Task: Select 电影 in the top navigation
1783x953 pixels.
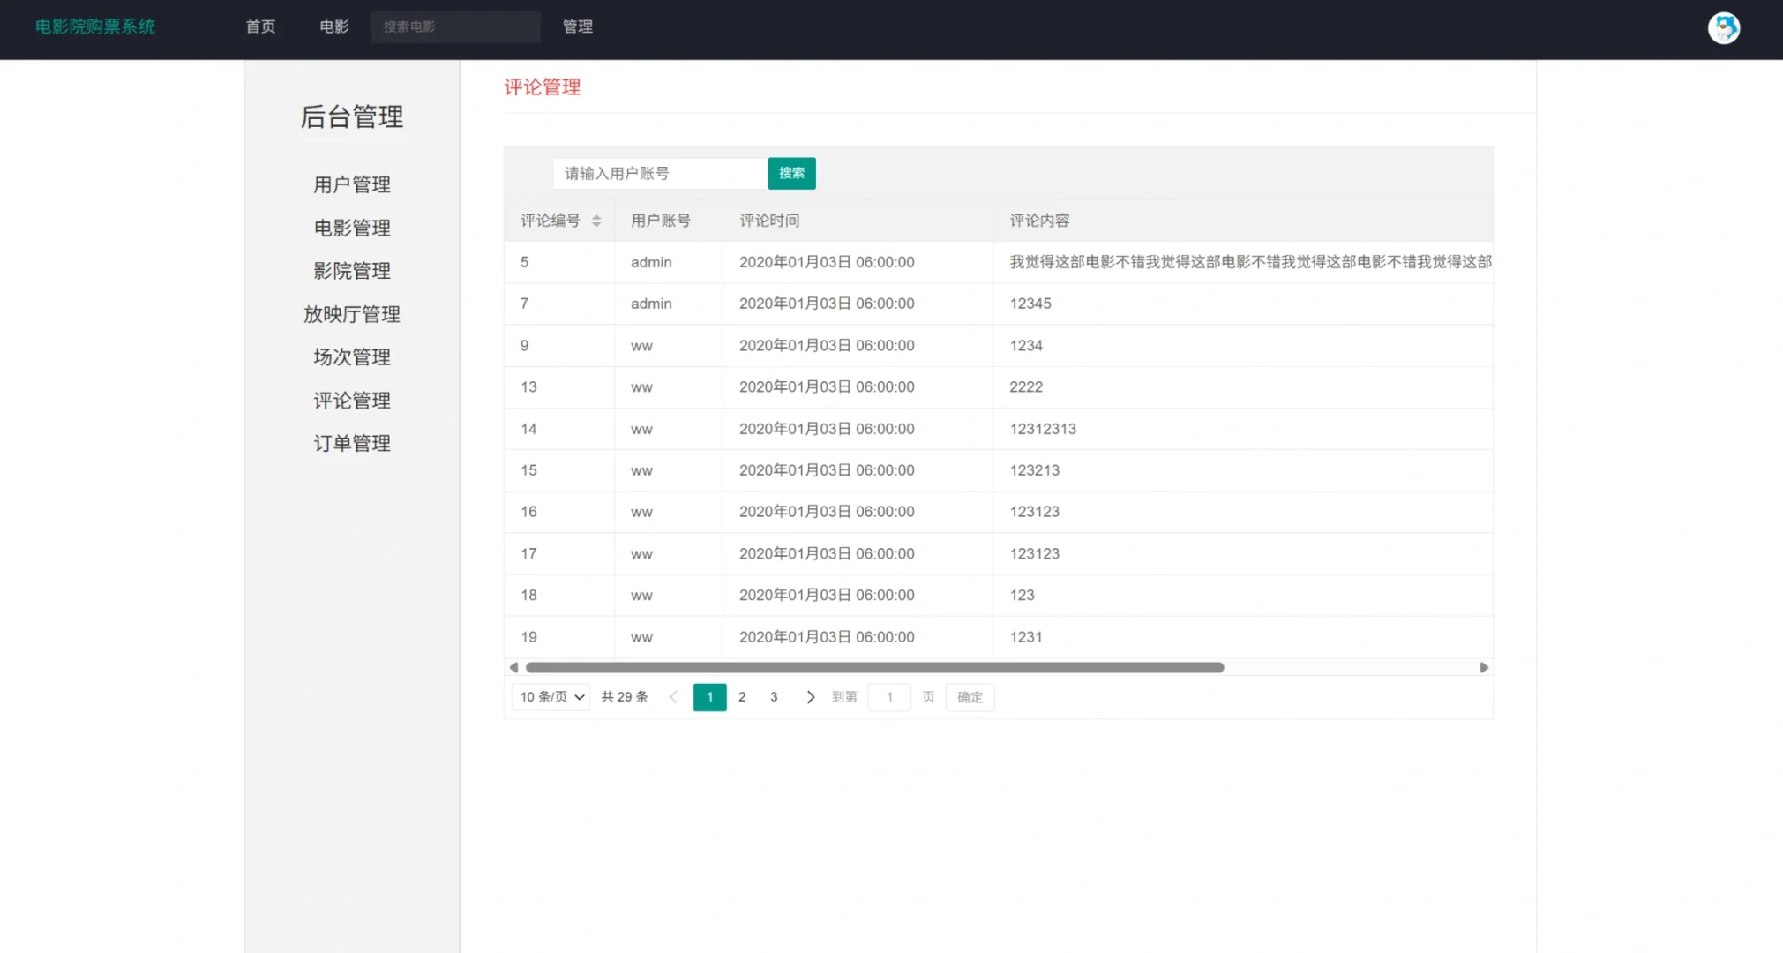Action: tap(333, 26)
